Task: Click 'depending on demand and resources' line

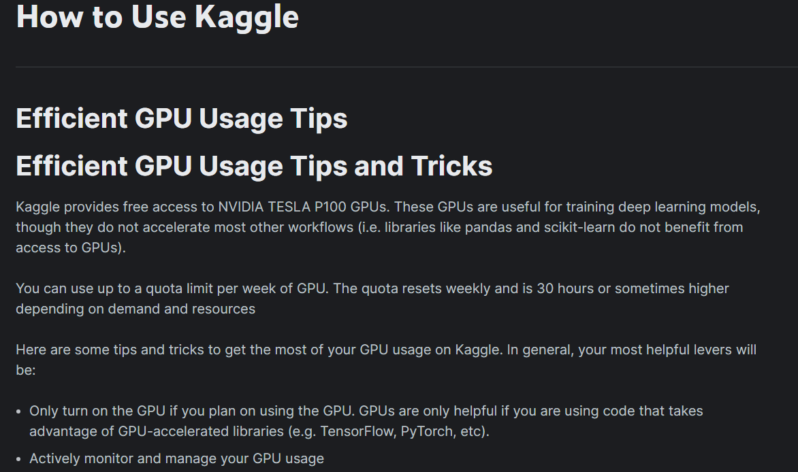Action: pos(135,309)
